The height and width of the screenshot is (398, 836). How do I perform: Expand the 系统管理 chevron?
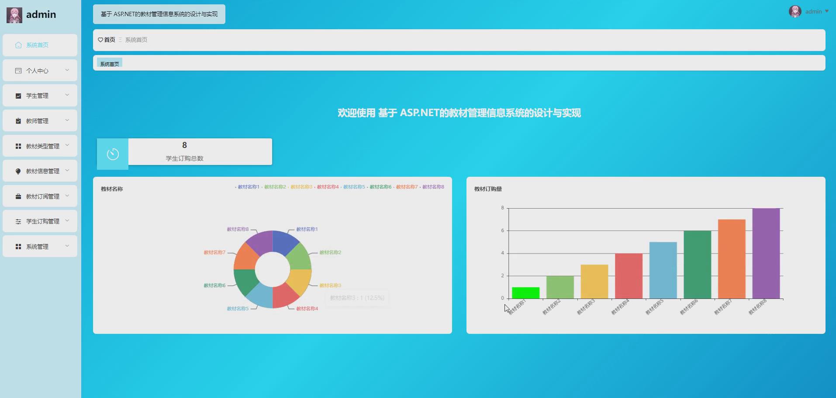tap(67, 246)
